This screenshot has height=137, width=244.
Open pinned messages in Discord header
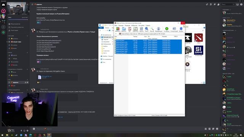[x=215, y=4]
